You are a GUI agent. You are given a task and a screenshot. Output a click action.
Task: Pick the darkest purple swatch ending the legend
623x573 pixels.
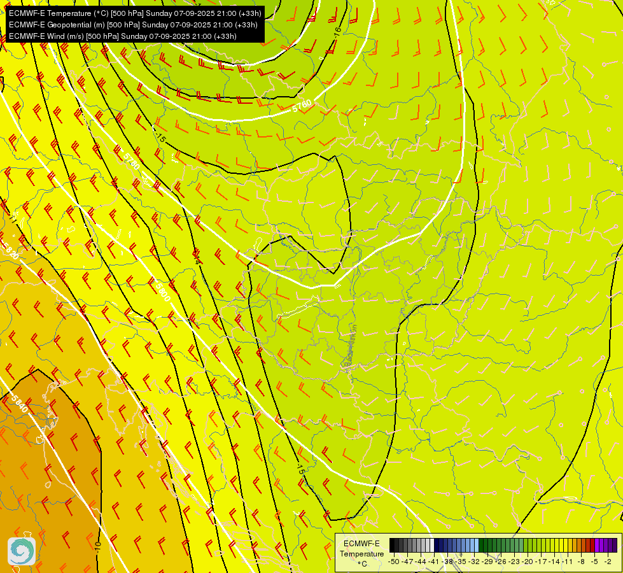pyautogui.click(x=615, y=545)
